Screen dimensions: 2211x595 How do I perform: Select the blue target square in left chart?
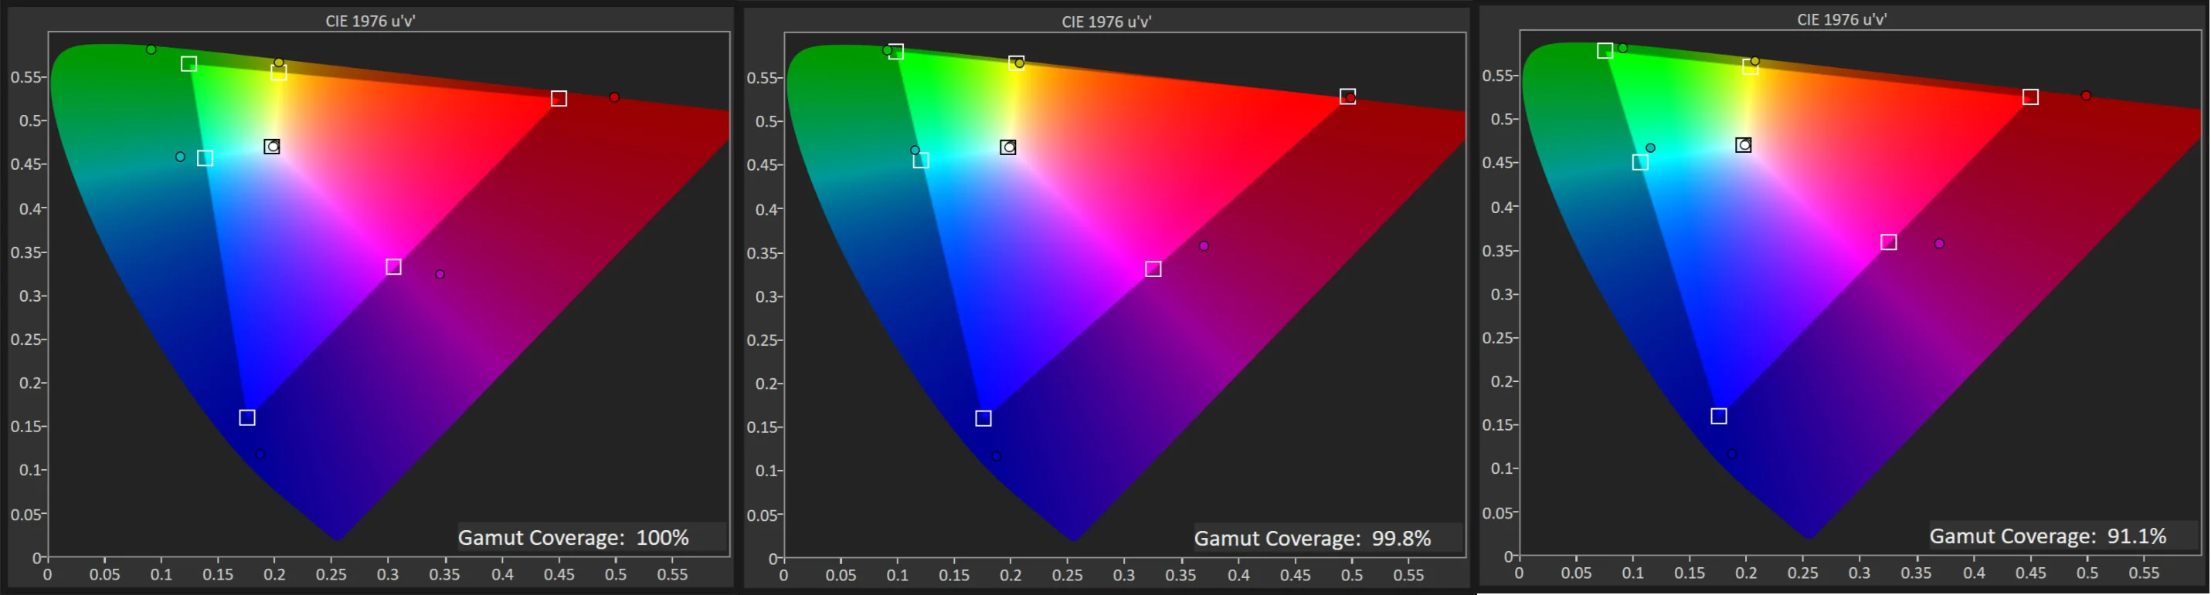pos(247,418)
